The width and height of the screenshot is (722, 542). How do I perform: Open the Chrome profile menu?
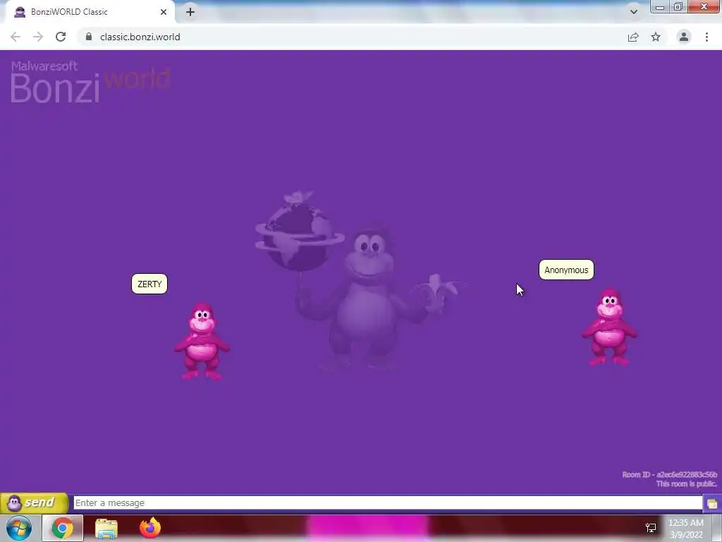click(684, 37)
